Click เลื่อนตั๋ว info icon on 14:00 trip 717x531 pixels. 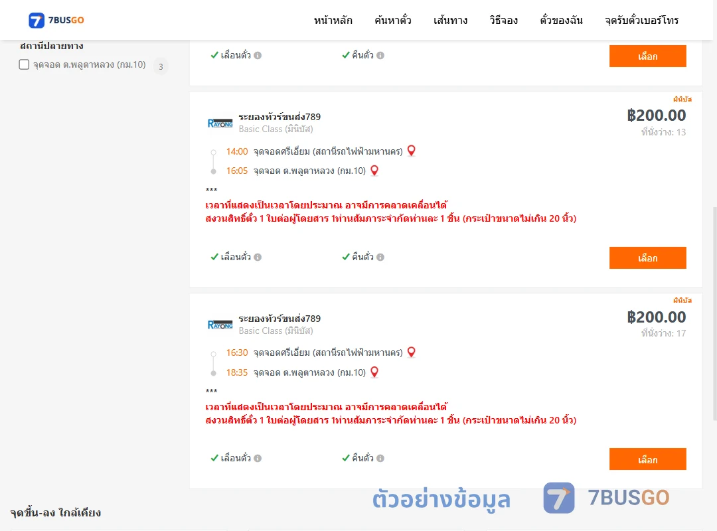click(258, 257)
